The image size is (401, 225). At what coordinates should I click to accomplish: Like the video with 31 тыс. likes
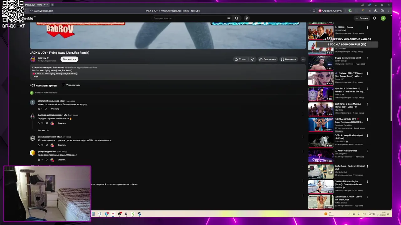point(240,59)
